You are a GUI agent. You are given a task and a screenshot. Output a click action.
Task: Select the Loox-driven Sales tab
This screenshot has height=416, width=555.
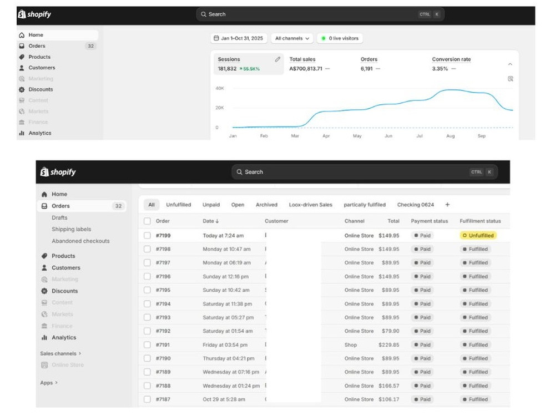pos(310,205)
